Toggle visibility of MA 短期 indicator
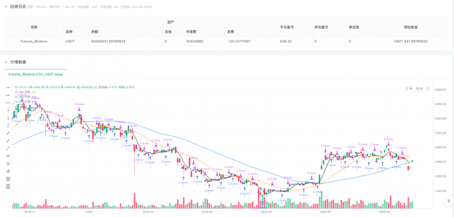454x217 pixels. pyautogui.click(x=16, y=92)
